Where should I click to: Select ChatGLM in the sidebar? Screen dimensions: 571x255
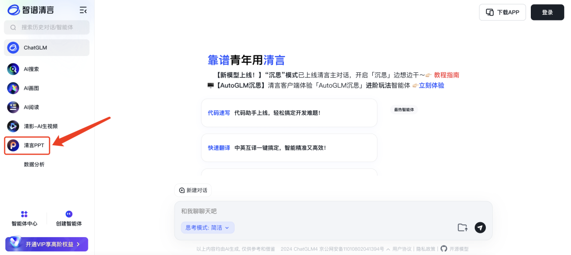click(x=47, y=48)
